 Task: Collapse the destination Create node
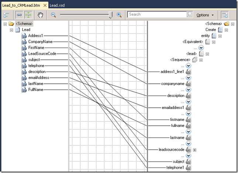pyautogui.click(x=226, y=30)
